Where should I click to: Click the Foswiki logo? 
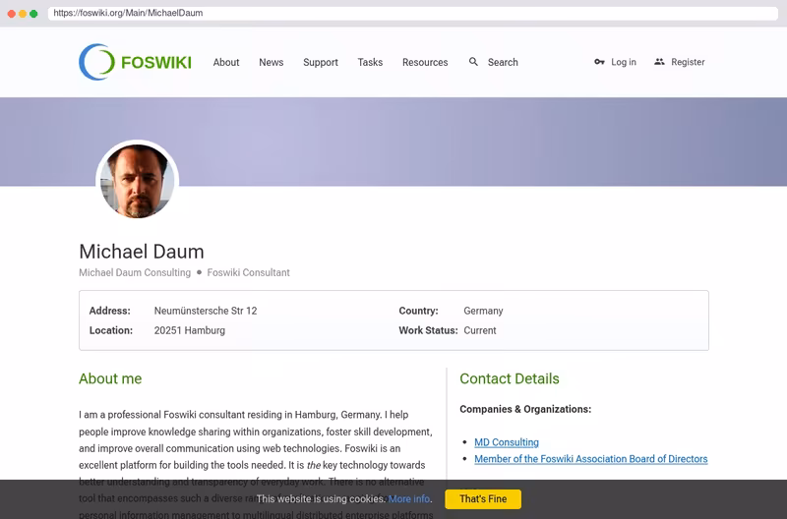(135, 62)
